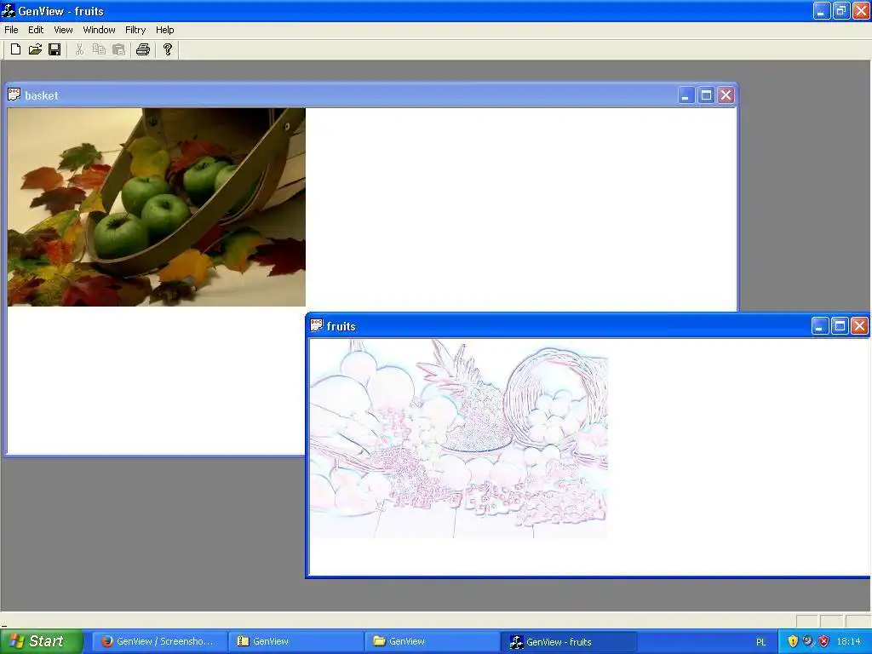The image size is (872, 654).
Task: Click the PL language indicator
Action: click(x=760, y=642)
